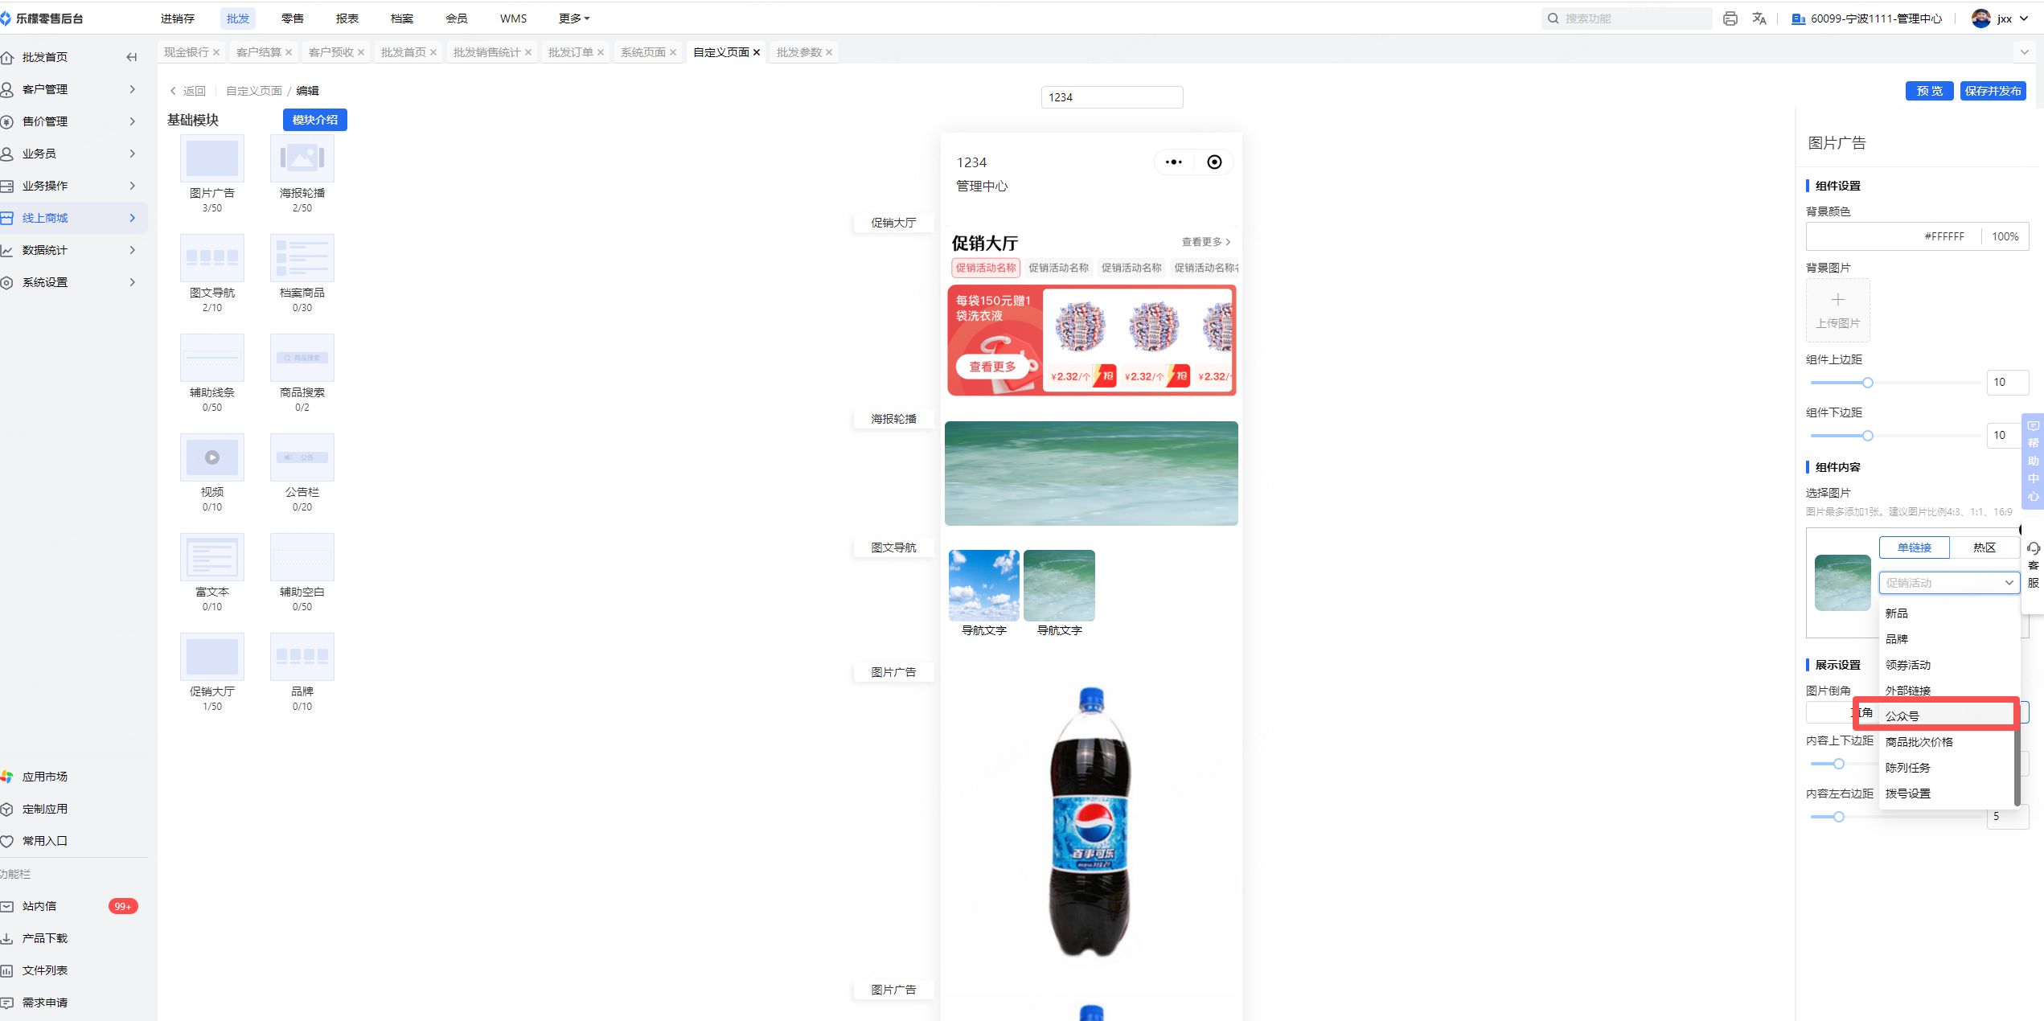The image size is (2044, 1021).
Task: Add the 富文本 module icon
Action: 212,557
